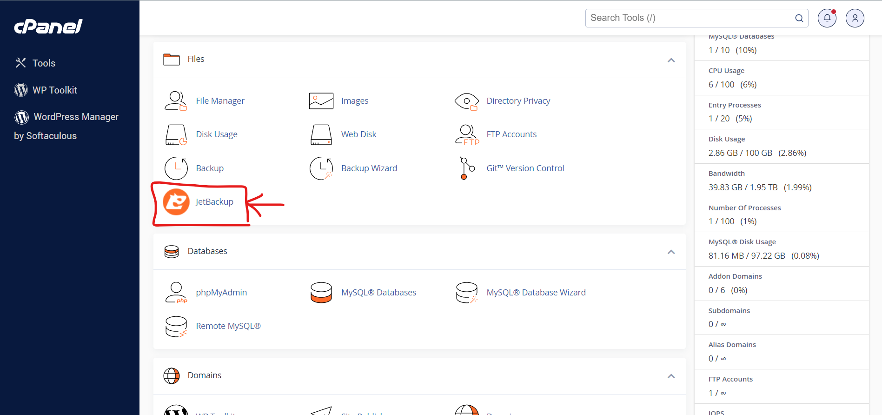Click the WP Toolkit WordPress icon
The image size is (882, 415).
(21, 90)
